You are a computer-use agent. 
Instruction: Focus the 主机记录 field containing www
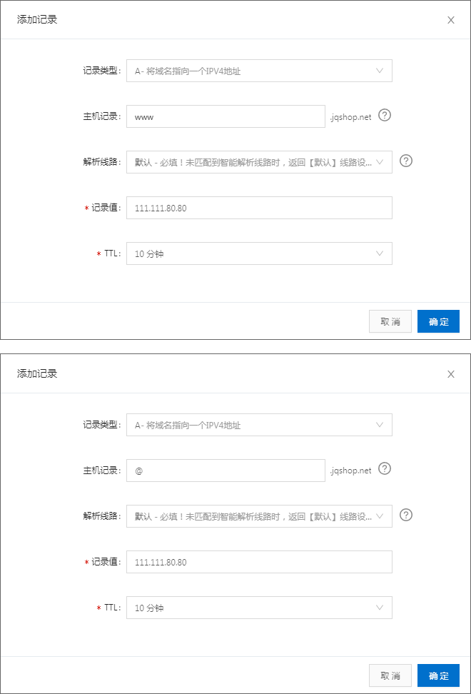point(226,116)
